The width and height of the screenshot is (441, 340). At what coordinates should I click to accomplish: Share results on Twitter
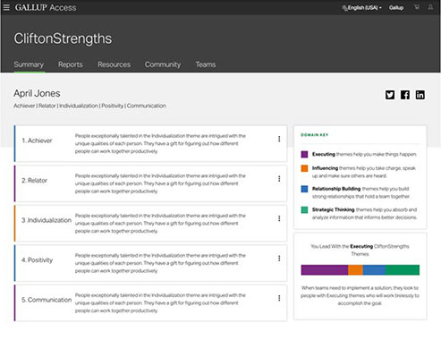tap(390, 95)
